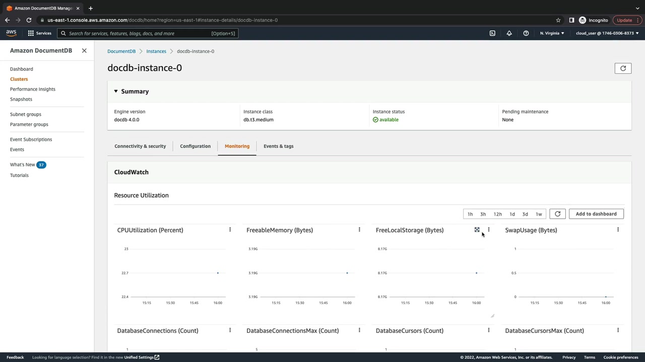Image resolution: width=645 pixels, height=362 pixels.
Task: Click the instance refresh button near title
Action: click(623, 68)
